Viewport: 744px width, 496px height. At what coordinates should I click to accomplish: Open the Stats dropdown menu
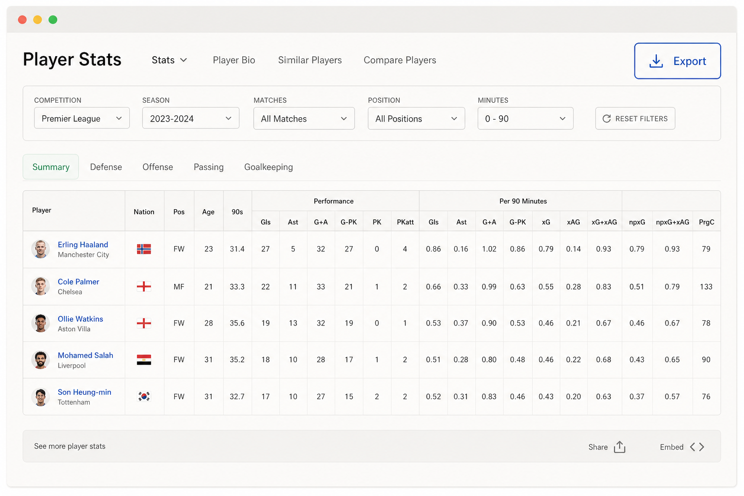click(169, 60)
